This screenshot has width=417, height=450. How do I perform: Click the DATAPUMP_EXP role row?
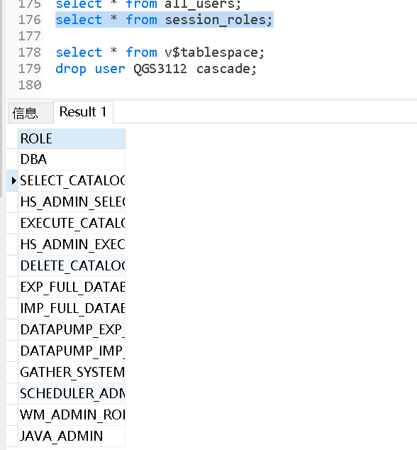pyautogui.click(x=72, y=329)
